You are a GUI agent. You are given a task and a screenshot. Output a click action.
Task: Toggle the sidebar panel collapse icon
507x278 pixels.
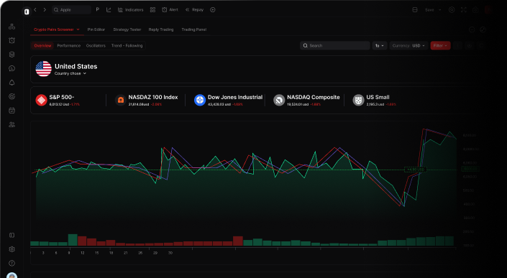click(x=12, y=235)
